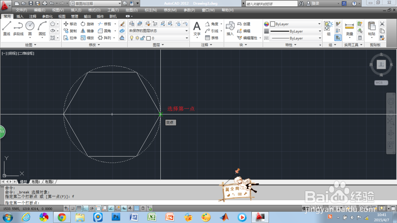Click the Insert block (插入) icon
The width and height of the screenshot is (397, 223).
click(x=230, y=28)
